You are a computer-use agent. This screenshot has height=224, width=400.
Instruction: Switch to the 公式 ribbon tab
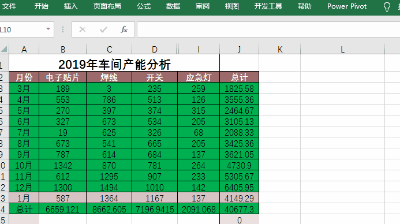pyautogui.click(x=144, y=6)
